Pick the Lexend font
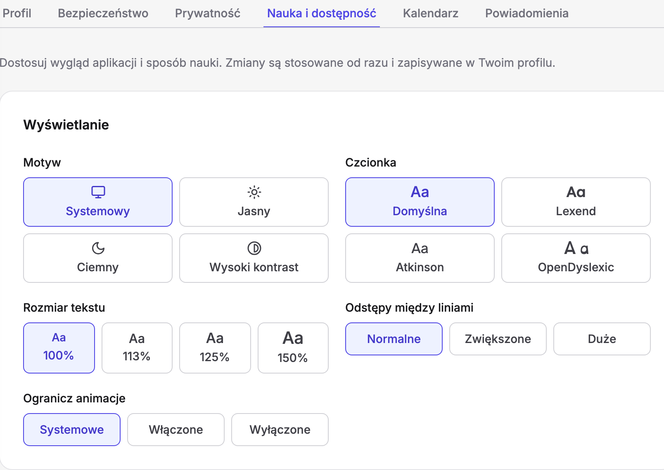664x470 pixels. coord(576,202)
